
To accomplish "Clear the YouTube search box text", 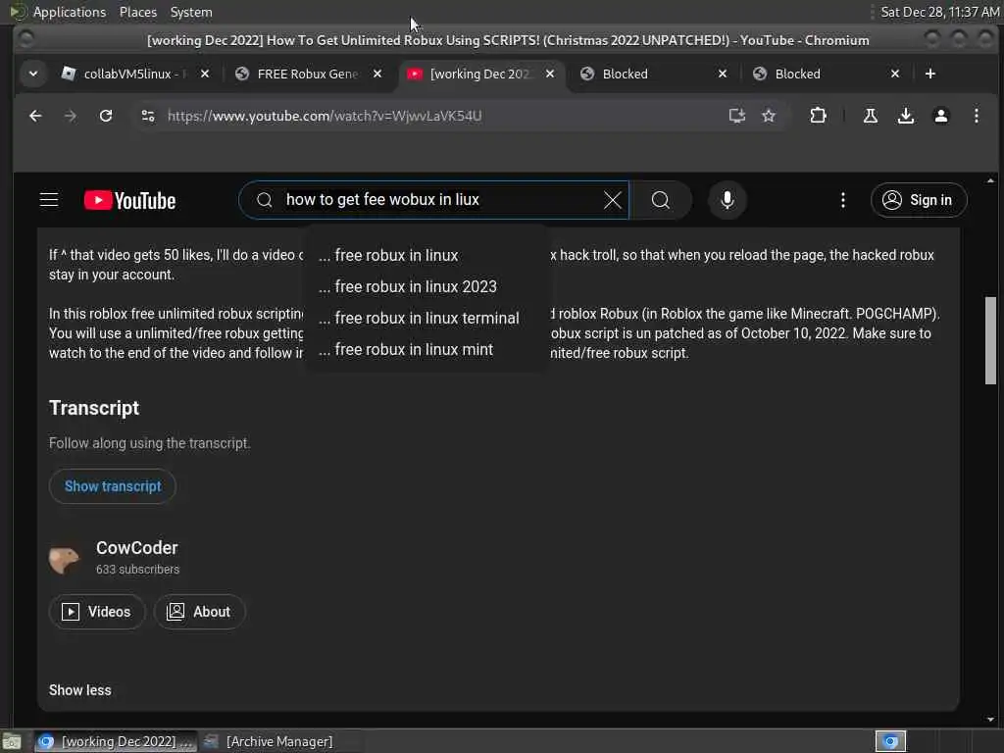I will [612, 200].
